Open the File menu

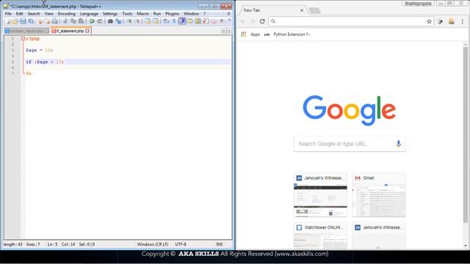8,14
